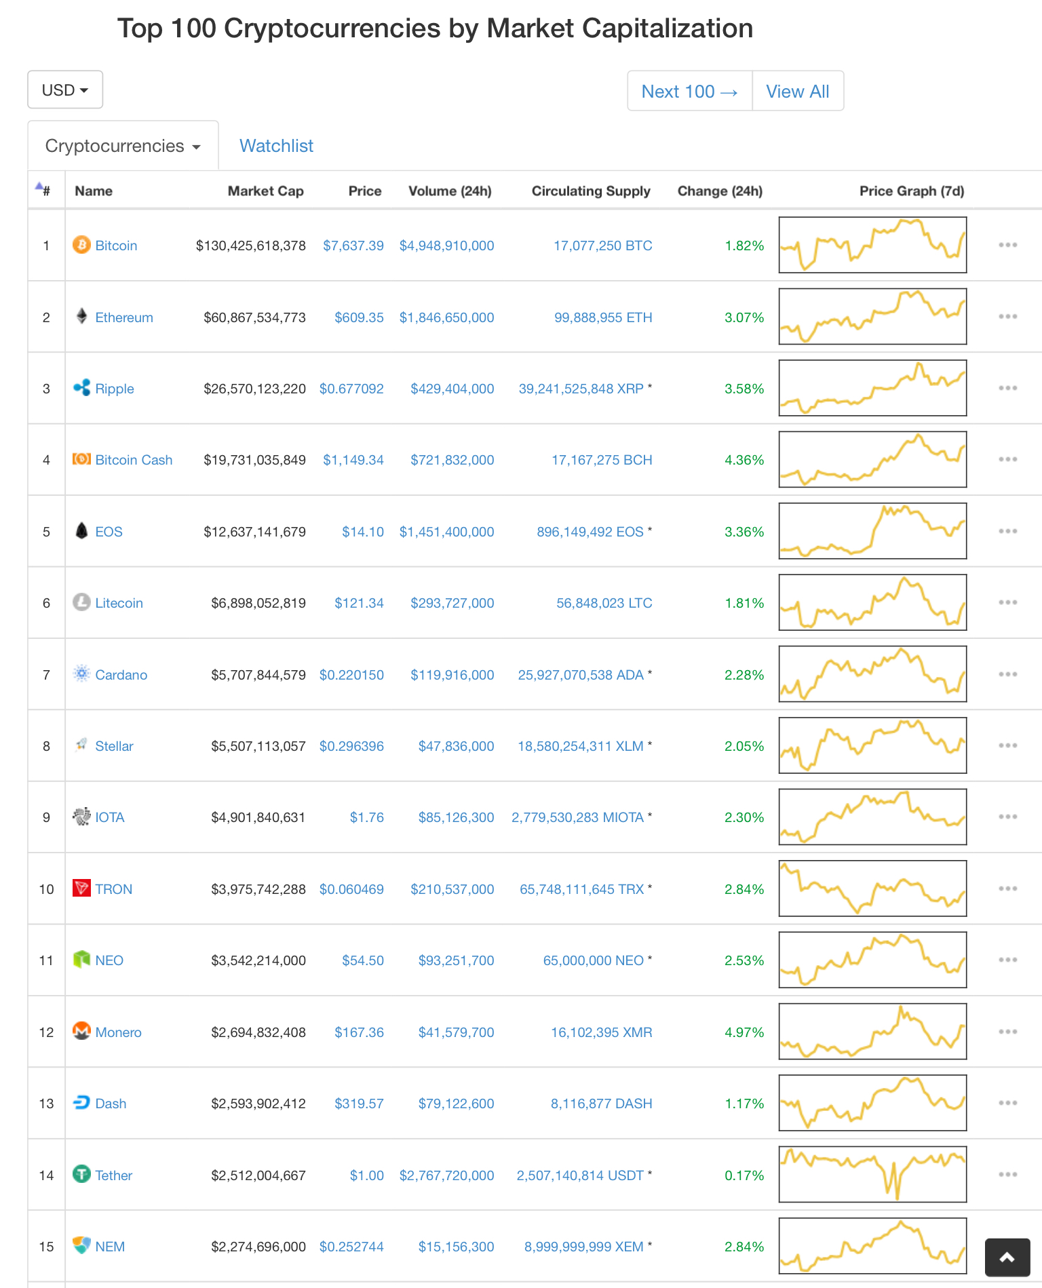1042x1288 pixels.
Task: Sort by Circulating Supply header
Action: (x=591, y=191)
